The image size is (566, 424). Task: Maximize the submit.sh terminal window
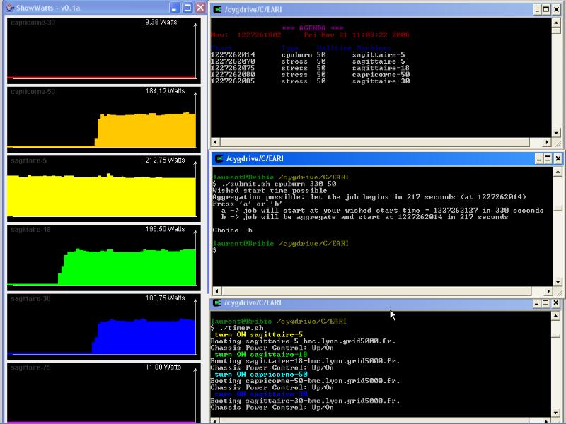point(548,158)
